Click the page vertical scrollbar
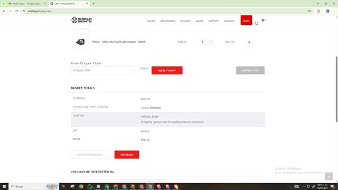The image size is (338, 190). 336,89
